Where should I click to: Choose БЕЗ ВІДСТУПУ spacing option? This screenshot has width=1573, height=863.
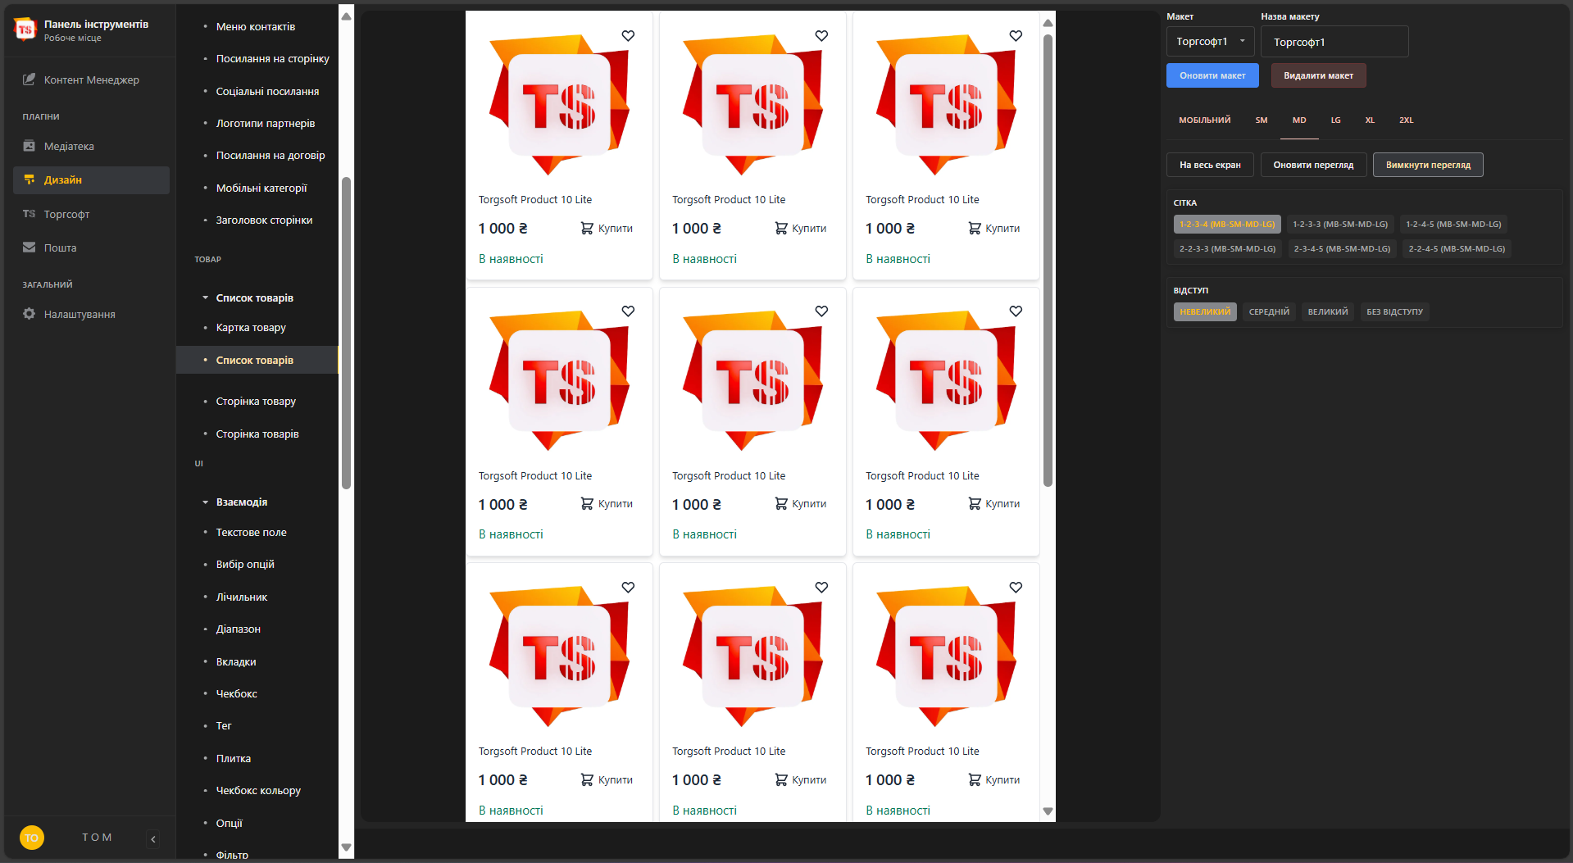[1394, 311]
